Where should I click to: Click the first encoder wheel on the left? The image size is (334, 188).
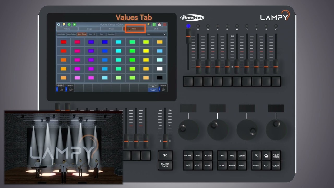pos(188,130)
